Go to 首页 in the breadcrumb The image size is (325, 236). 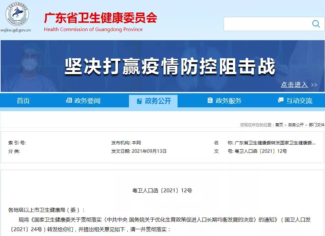click(x=279, y=125)
